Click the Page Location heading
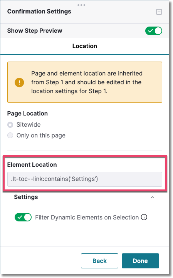The image size is (173, 278). coord(27,114)
